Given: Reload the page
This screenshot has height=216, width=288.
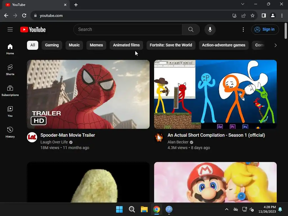Looking at the screenshot, I should click(x=24, y=16).
